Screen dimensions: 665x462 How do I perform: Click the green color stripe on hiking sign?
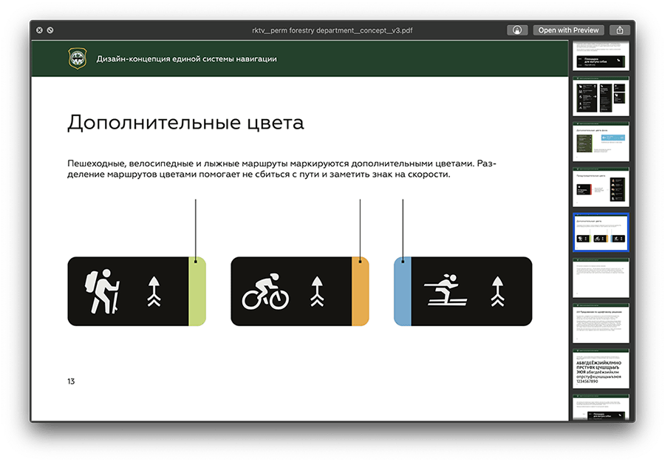[197, 291]
